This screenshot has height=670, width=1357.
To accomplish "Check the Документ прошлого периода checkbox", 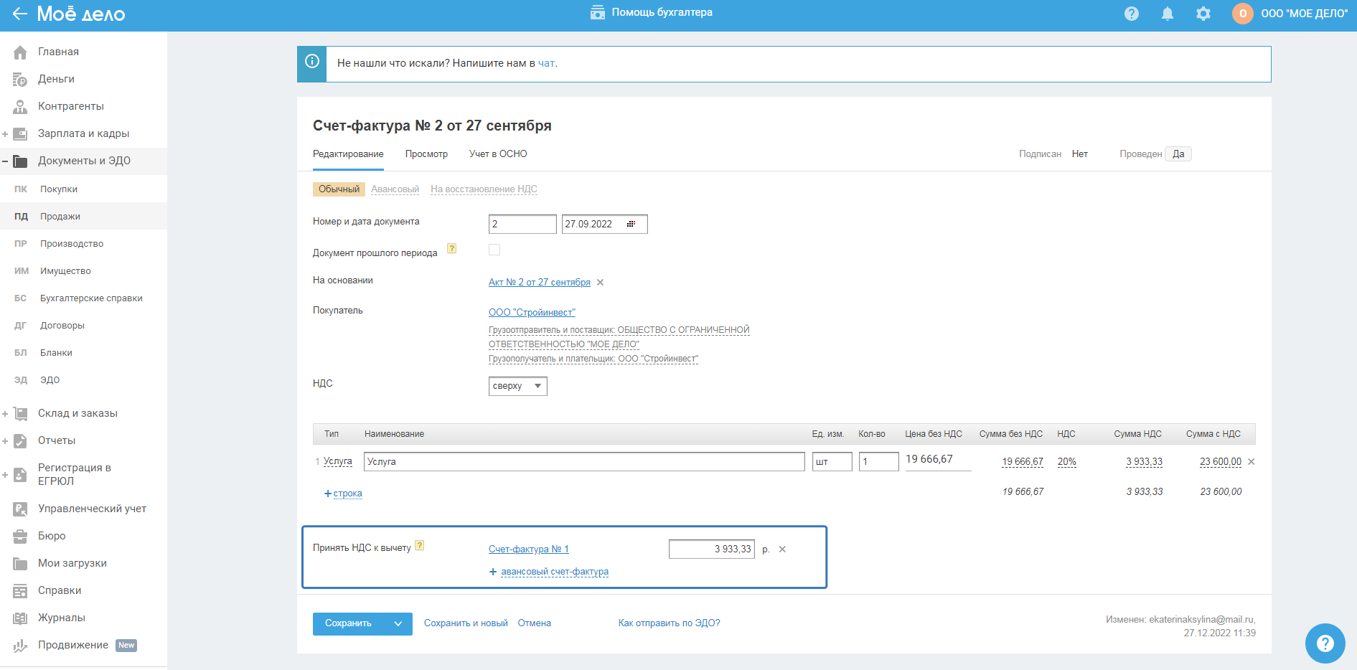I will pyautogui.click(x=494, y=250).
